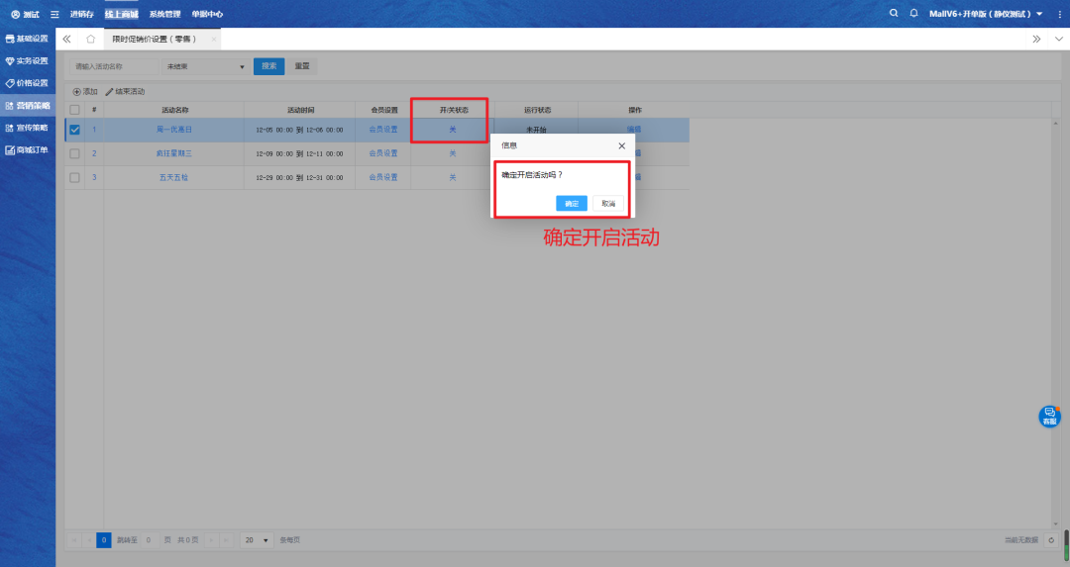Click 取消 in the dialog

pyautogui.click(x=608, y=203)
